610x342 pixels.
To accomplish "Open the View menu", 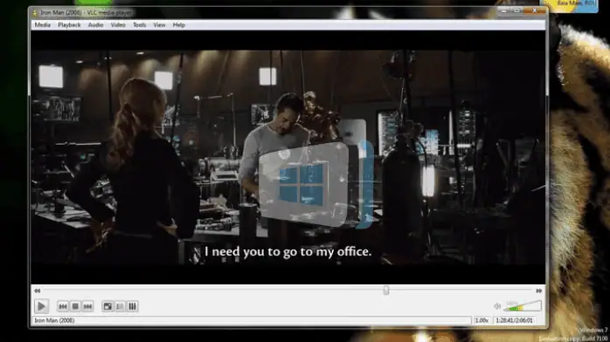I will click(x=159, y=24).
